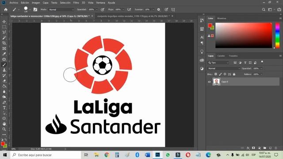Select the Horizontal Type tool
Screen dimensions: 283x159
[x=4, y=108]
